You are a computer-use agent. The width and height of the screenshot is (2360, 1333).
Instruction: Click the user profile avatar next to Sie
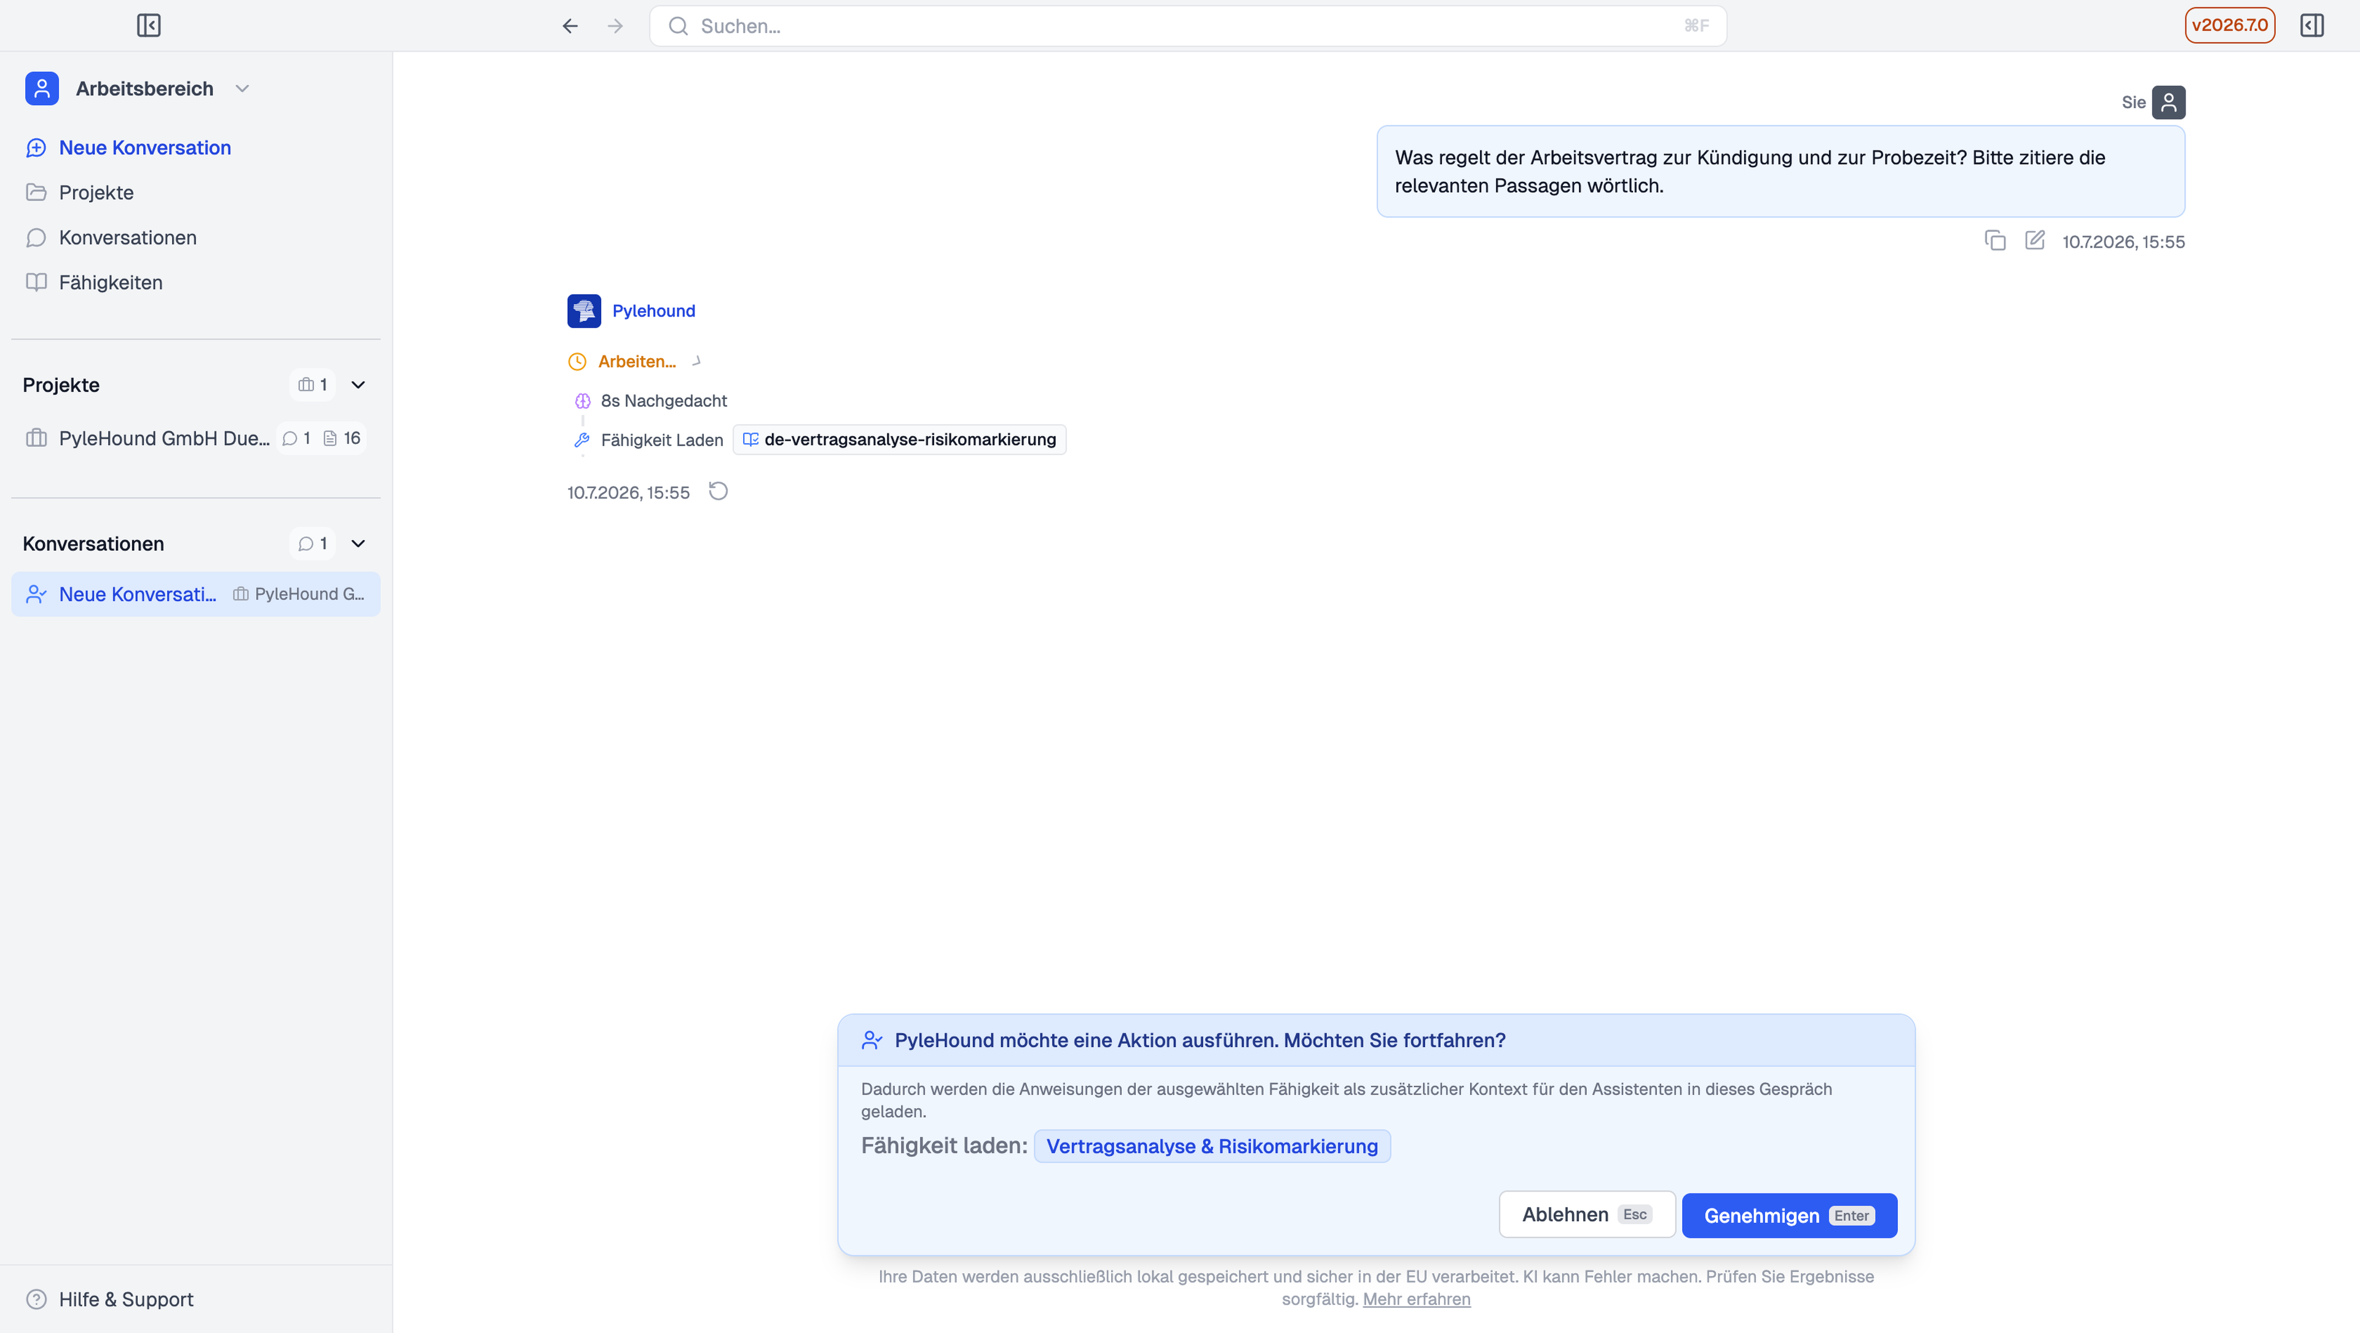[x=2168, y=101]
